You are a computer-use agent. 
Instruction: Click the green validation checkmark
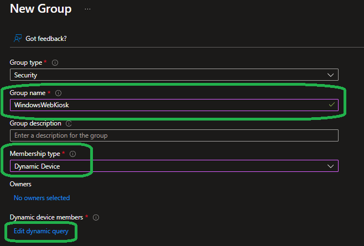pyautogui.click(x=331, y=104)
